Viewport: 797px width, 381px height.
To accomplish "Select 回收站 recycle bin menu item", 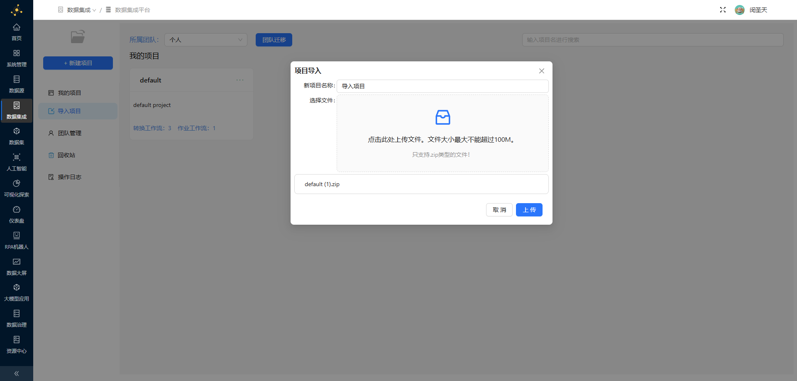I will (66, 155).
